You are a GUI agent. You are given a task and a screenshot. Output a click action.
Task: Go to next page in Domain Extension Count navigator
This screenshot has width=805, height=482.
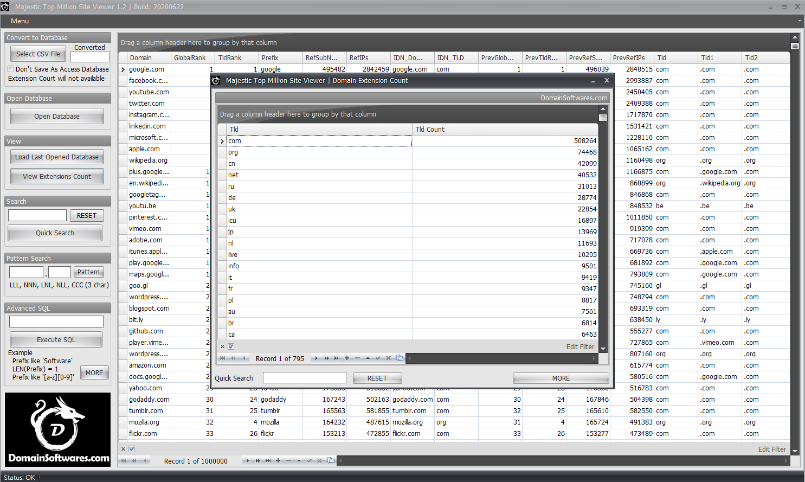pos(326,358)
